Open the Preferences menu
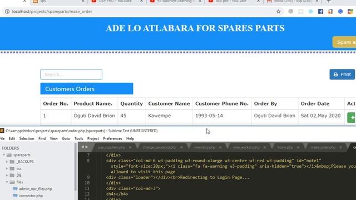Screen dimensions: 356x200 point(112,138)
